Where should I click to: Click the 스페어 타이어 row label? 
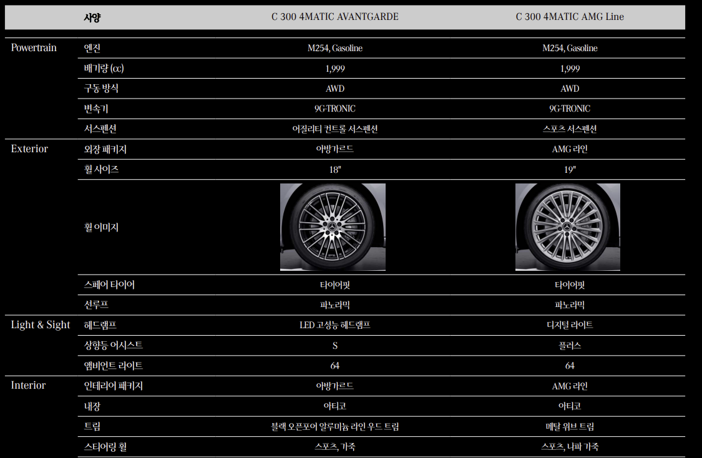click(109, 285)
